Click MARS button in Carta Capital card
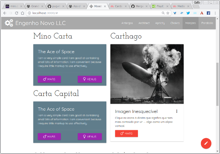This screenshot has width=220, height=154. pyautogui.click(x=49, y=136)
